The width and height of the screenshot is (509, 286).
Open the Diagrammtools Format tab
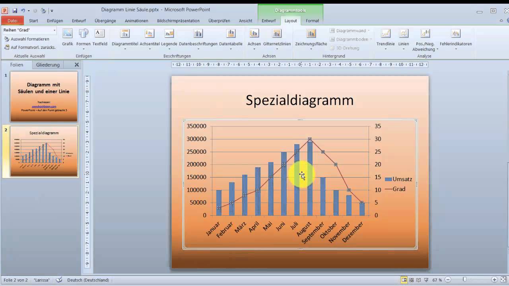pyautogui.click(x=312, y=21)
